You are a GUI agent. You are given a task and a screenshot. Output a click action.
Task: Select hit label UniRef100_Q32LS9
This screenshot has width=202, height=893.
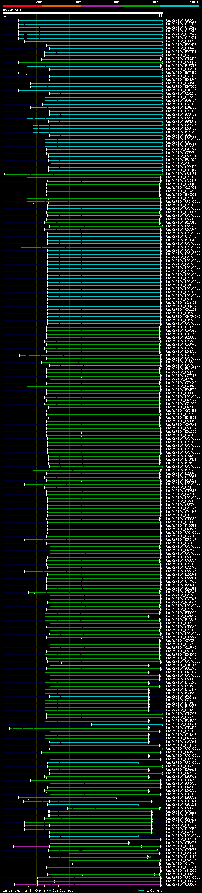[181, 355]
